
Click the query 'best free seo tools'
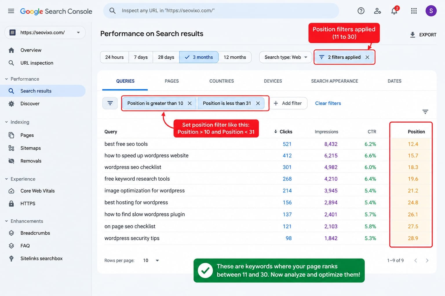(126, 144)
